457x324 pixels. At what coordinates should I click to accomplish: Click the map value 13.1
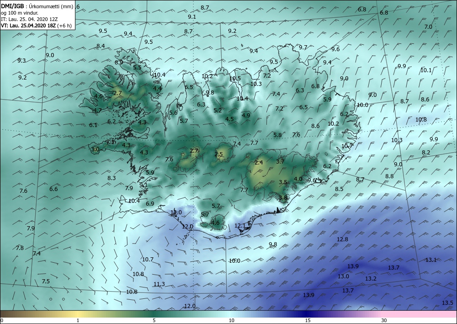click(431, 260)
